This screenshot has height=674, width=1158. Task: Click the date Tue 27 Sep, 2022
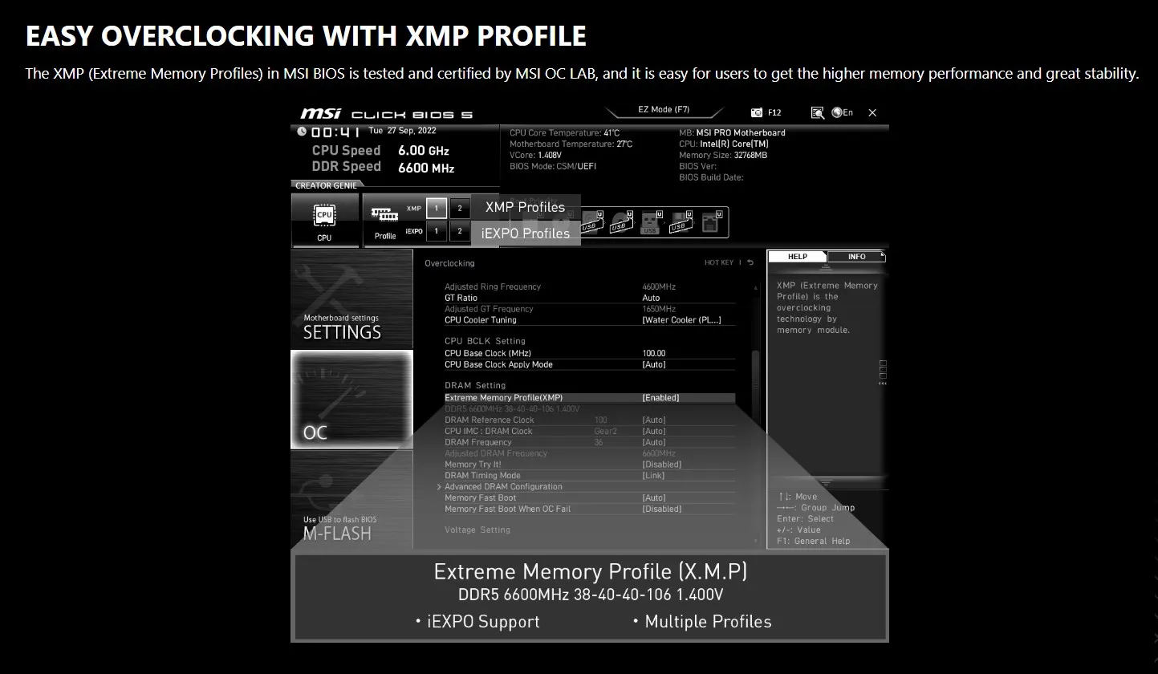402,130
